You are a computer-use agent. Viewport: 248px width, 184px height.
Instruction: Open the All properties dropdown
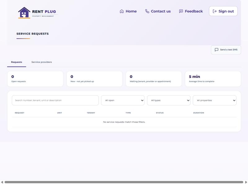(215, 101)
